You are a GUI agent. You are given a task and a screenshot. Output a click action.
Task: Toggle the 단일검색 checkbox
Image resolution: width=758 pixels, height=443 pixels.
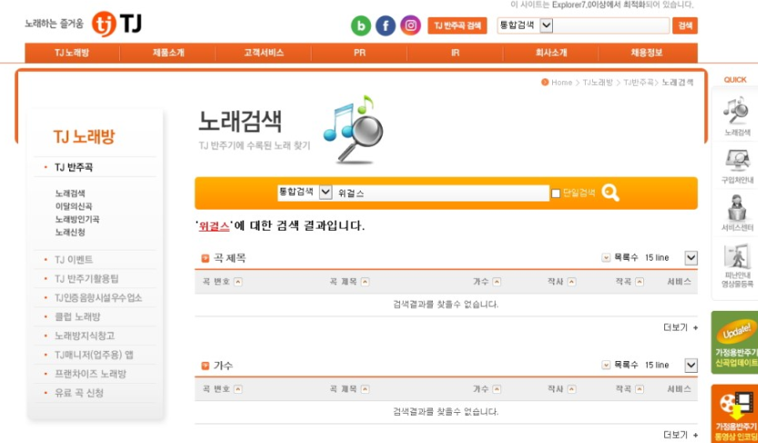click(556, 193)
